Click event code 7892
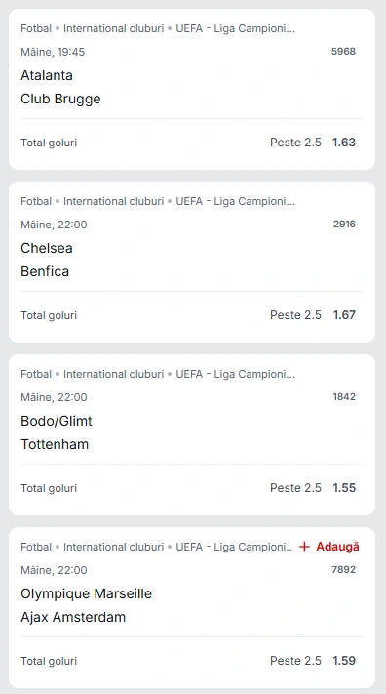 pos(343,569)
